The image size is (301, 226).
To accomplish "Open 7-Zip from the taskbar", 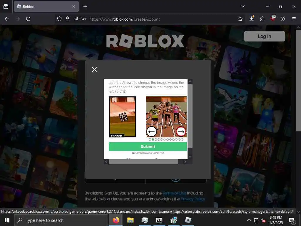I will pyautogui.click(x=159, y=220).
